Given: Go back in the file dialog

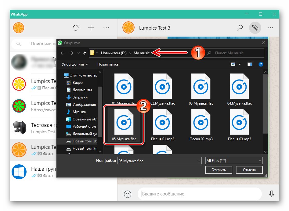Looking at the screenshot, I should [x=62, y=53].
